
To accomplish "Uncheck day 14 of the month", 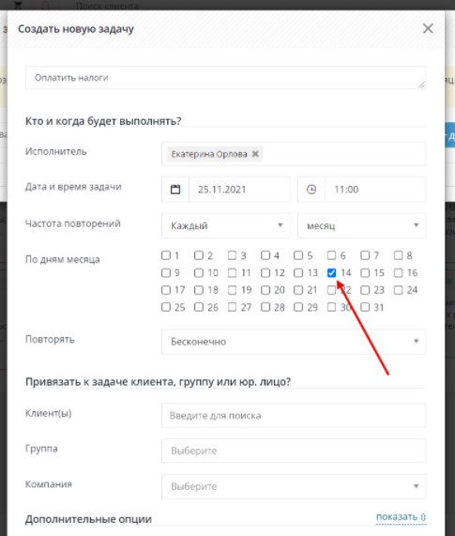I will click(331, 273).
